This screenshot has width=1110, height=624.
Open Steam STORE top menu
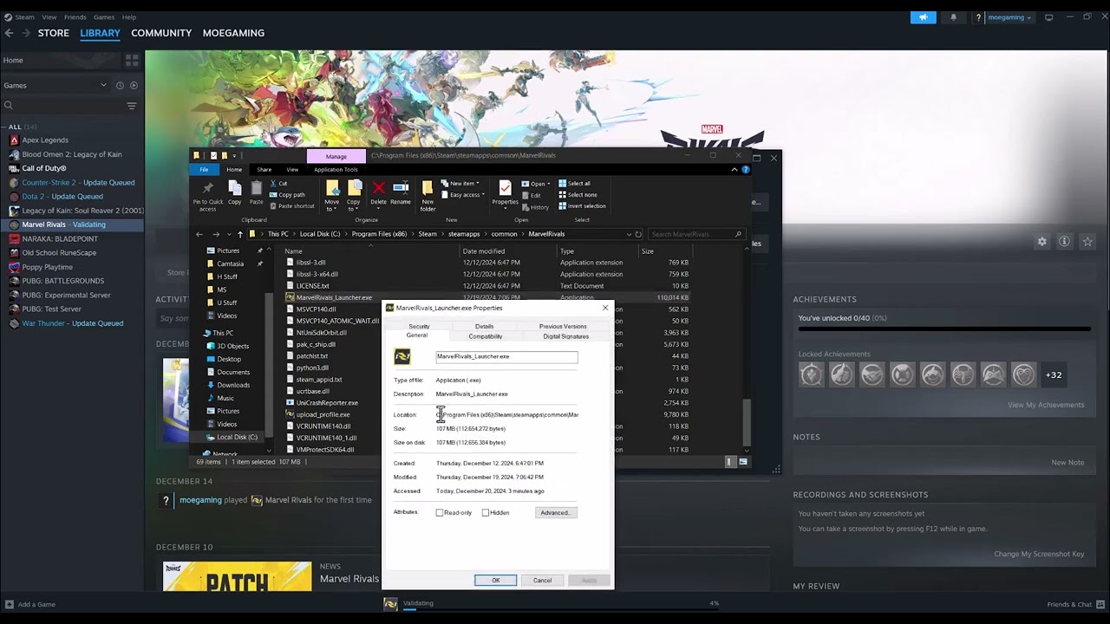tap(53, 33)
